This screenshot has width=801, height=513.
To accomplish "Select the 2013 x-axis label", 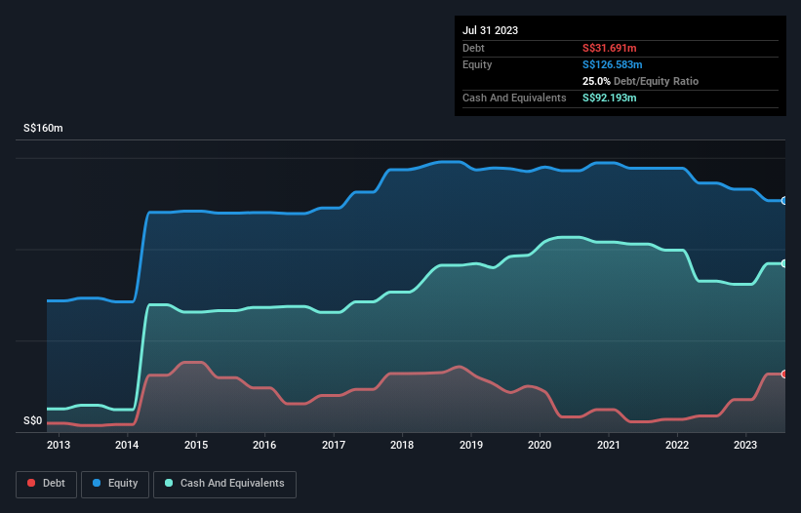I will tap(59, 445).
